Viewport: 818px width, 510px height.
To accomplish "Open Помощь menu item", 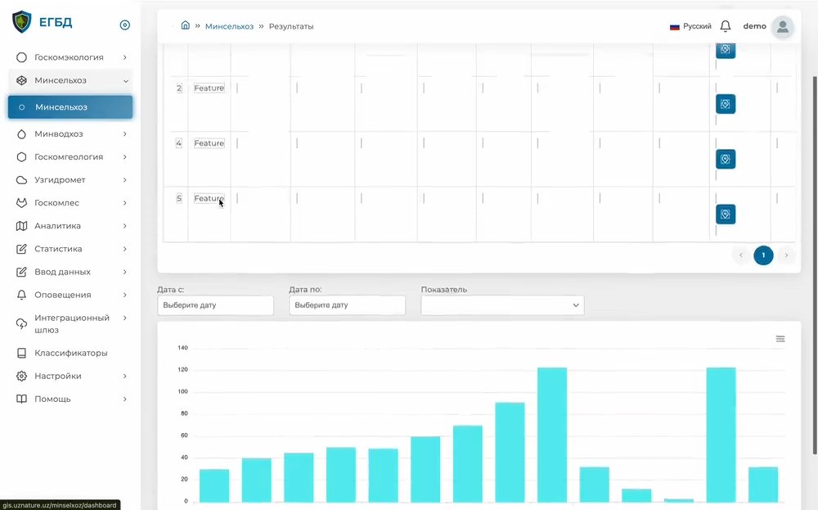I will [x=70, y=399].
